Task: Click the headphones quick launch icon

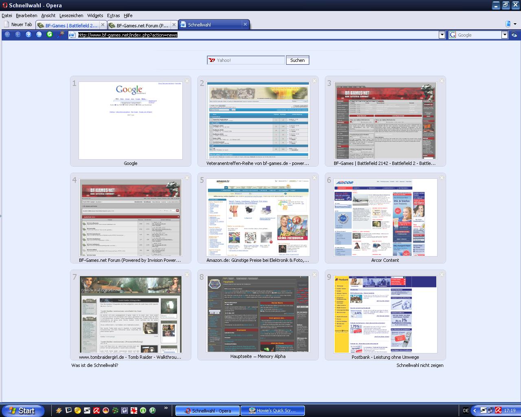Action: click(x=125, y=410)
